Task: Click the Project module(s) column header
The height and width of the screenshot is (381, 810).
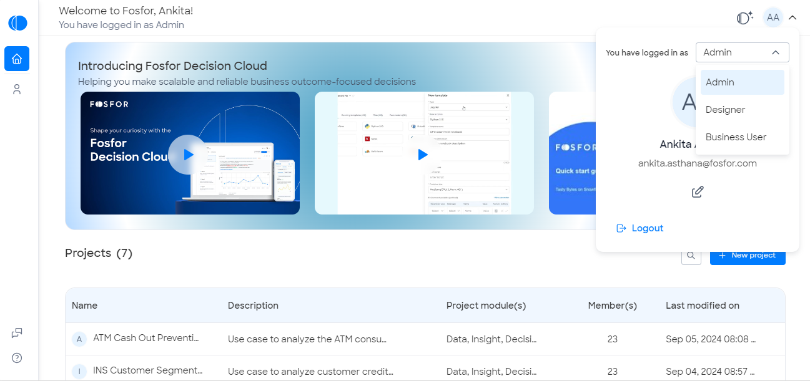Action: (486, 306)
